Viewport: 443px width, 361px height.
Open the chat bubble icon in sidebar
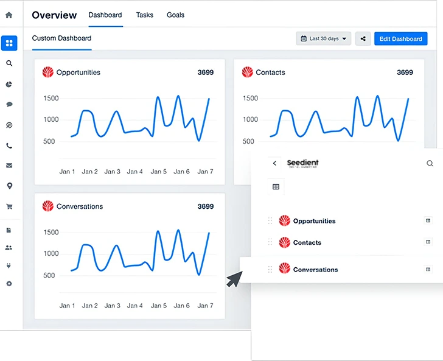tap(9, 104)
